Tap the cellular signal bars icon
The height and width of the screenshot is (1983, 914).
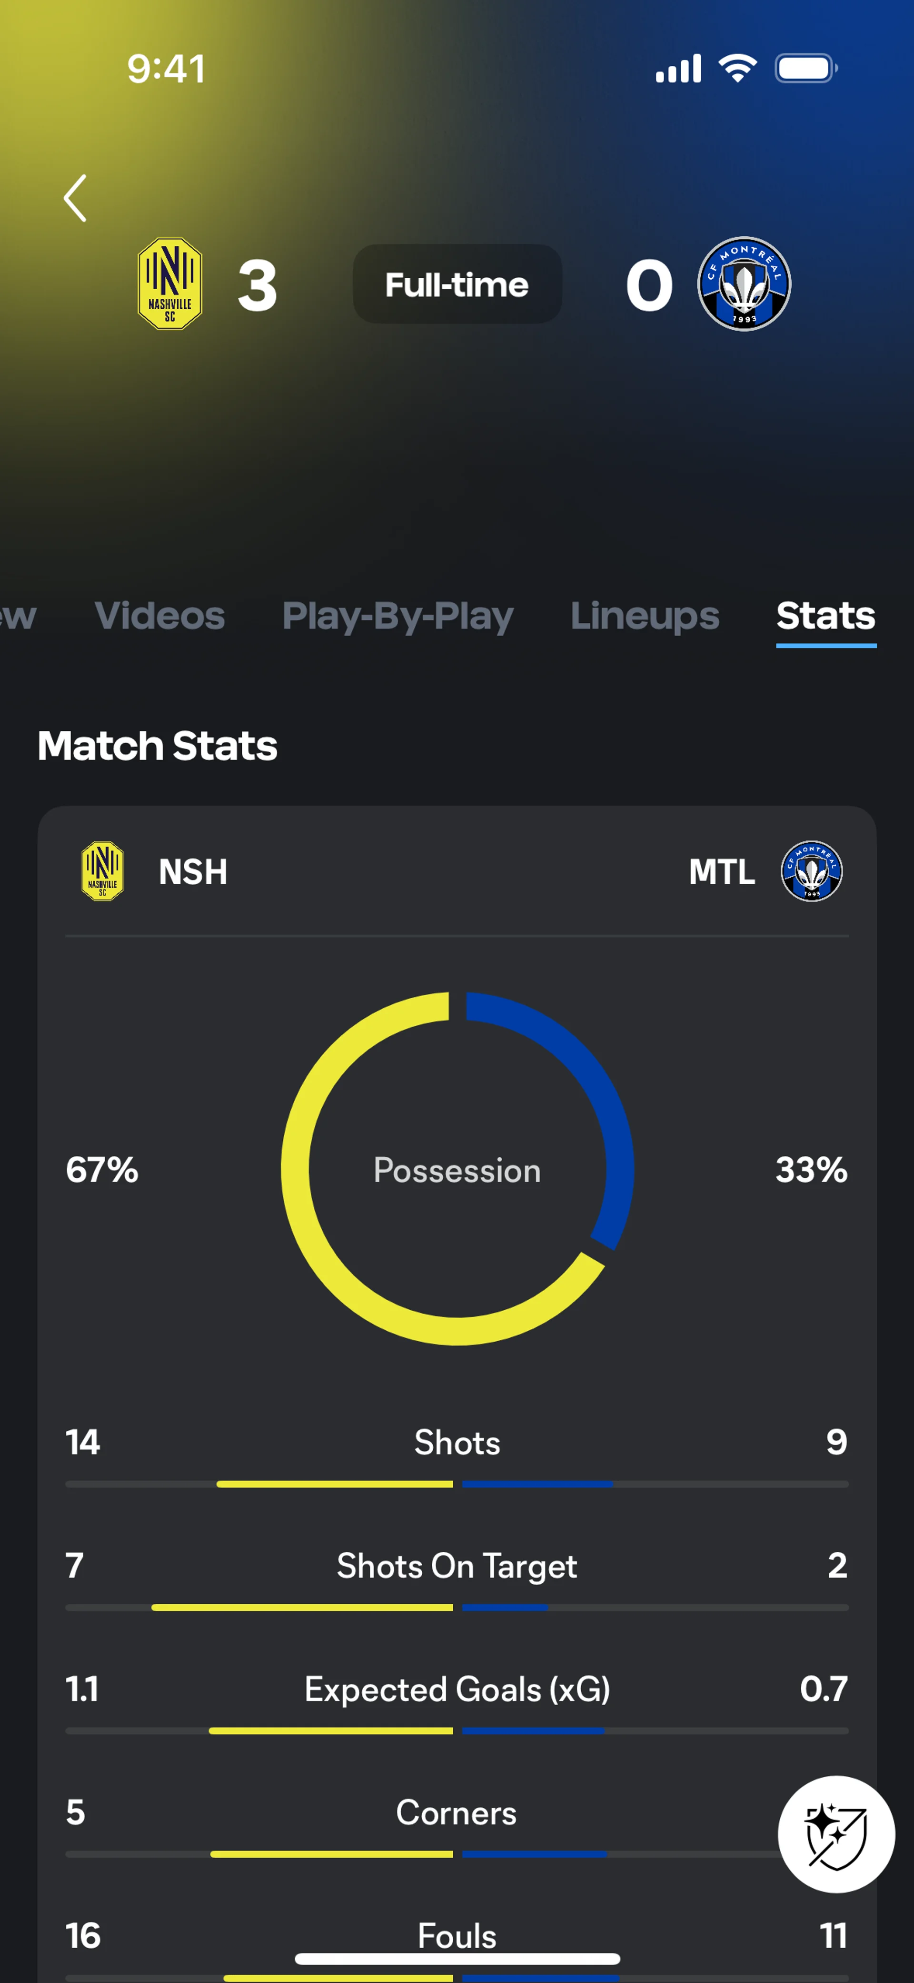tap(678, 69)
